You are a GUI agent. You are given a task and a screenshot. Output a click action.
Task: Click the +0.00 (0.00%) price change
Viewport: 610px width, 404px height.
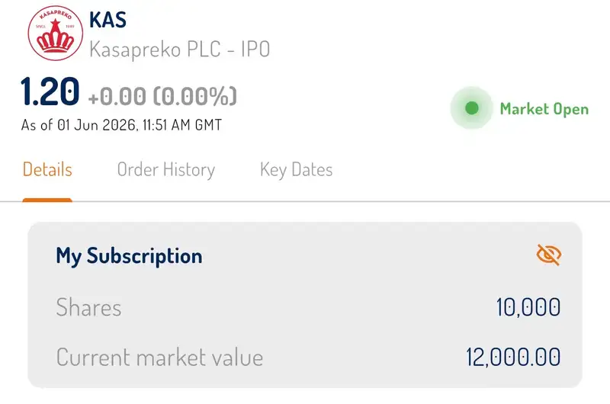tap(162, 96)
